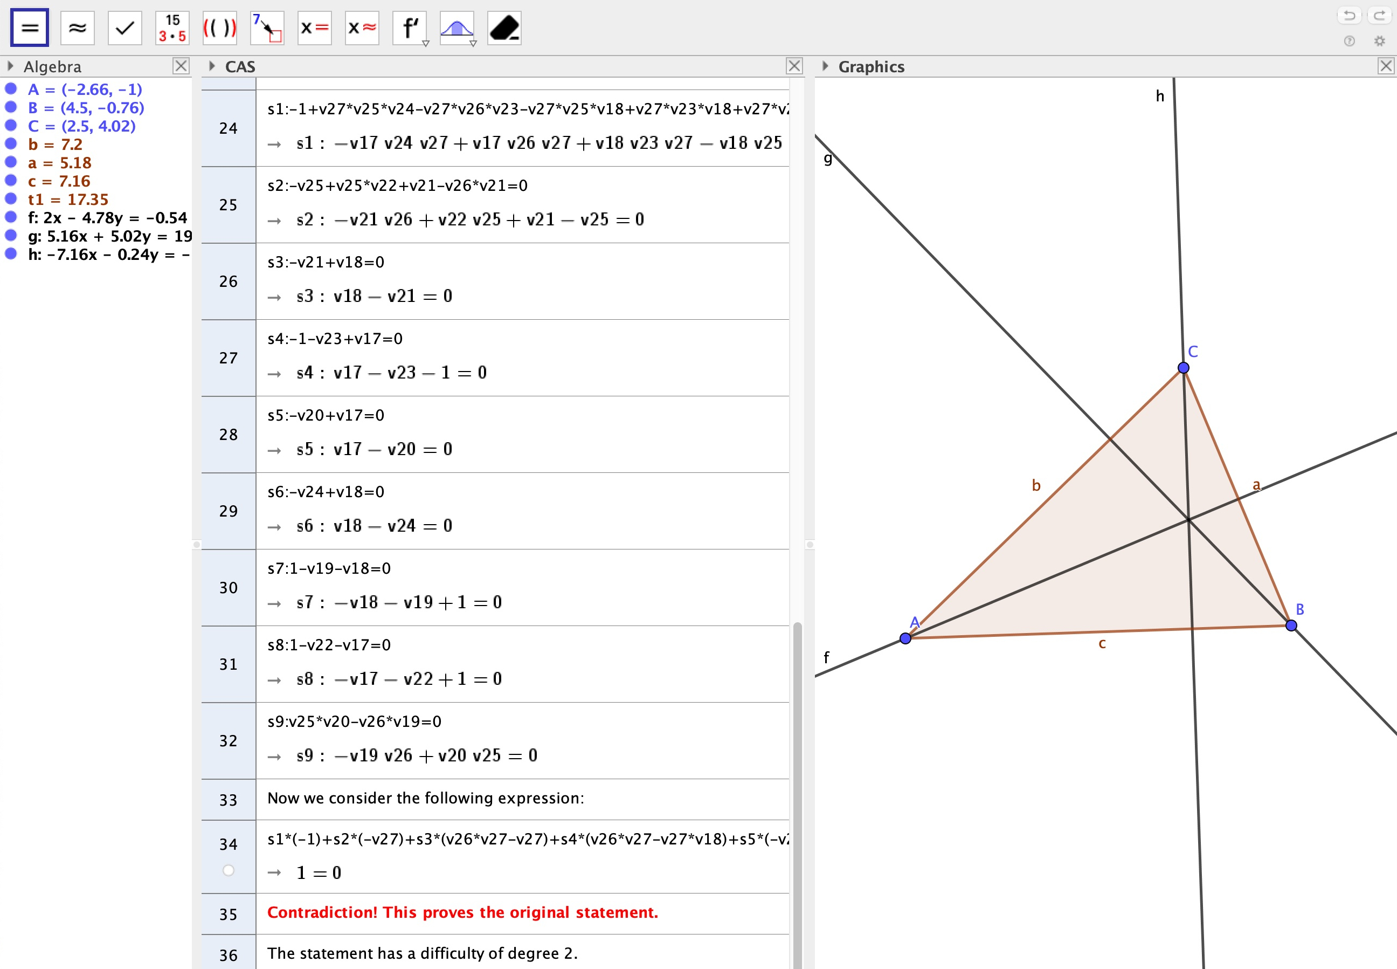Click the segment label b in triangle

[x=1036, y=485]
